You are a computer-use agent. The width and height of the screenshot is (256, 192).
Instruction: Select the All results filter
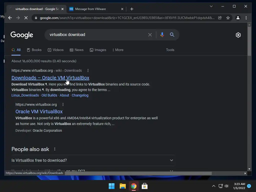[x=16, y=50]
